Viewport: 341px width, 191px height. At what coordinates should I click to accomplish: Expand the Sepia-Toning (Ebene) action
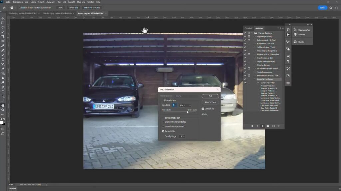pyautogui.click(x=255, y=61)
